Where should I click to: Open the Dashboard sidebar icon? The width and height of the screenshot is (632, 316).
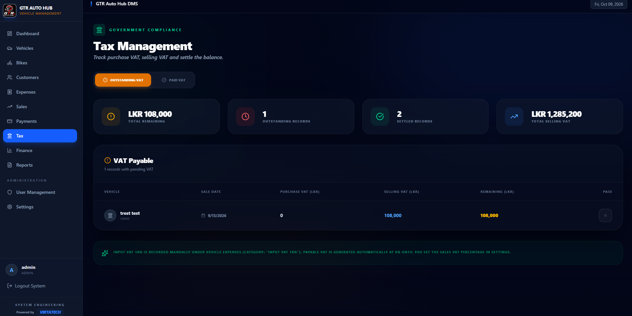tap(10, 34)
